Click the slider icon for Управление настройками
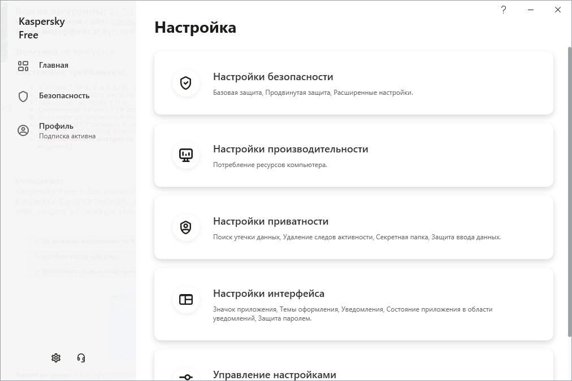 click(x=186, y=376)
